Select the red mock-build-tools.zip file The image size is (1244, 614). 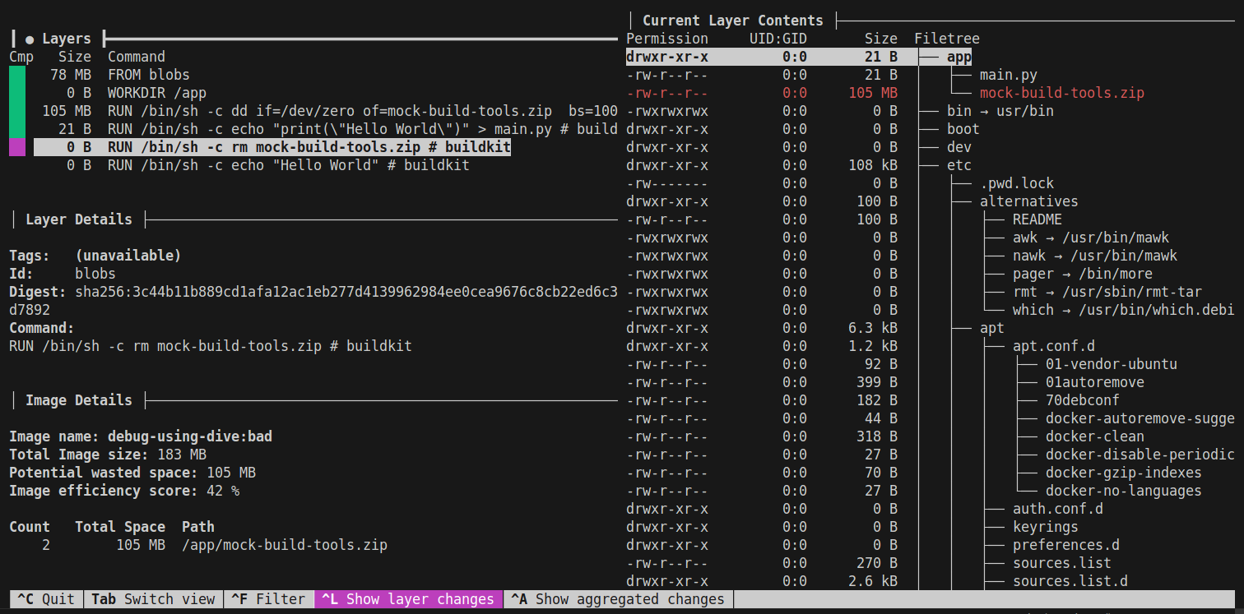tap(1061, 93)
